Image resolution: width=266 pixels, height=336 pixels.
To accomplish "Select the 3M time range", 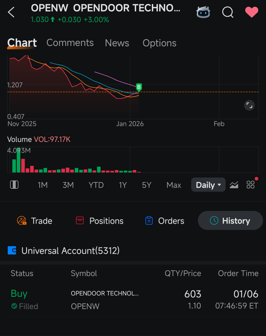I will [68, 185].
